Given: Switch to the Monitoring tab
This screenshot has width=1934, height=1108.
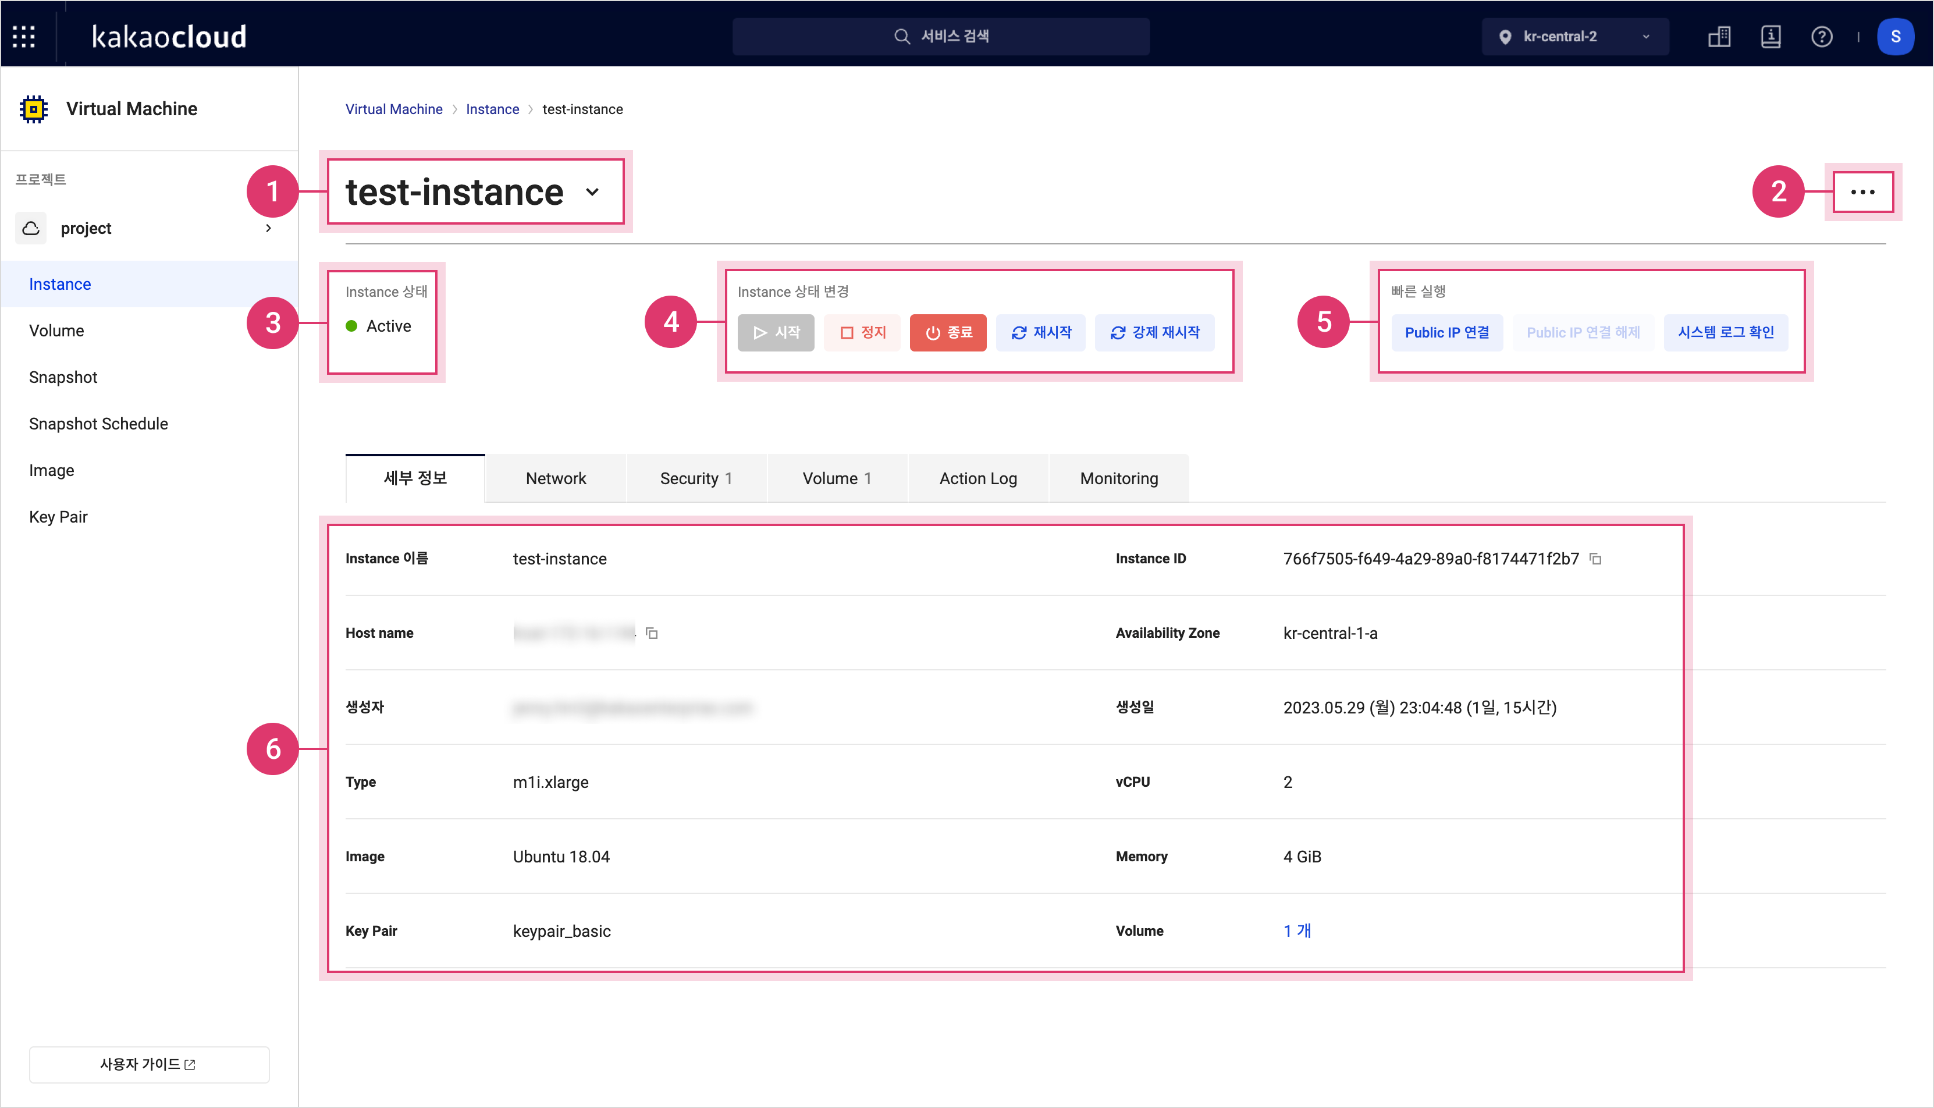Looking at the screenshot, I should 1118,478.
